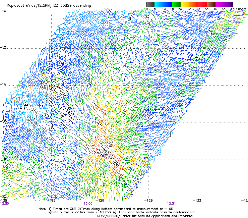Click the purple '13:00' label beside -129

tap(88, 204)
